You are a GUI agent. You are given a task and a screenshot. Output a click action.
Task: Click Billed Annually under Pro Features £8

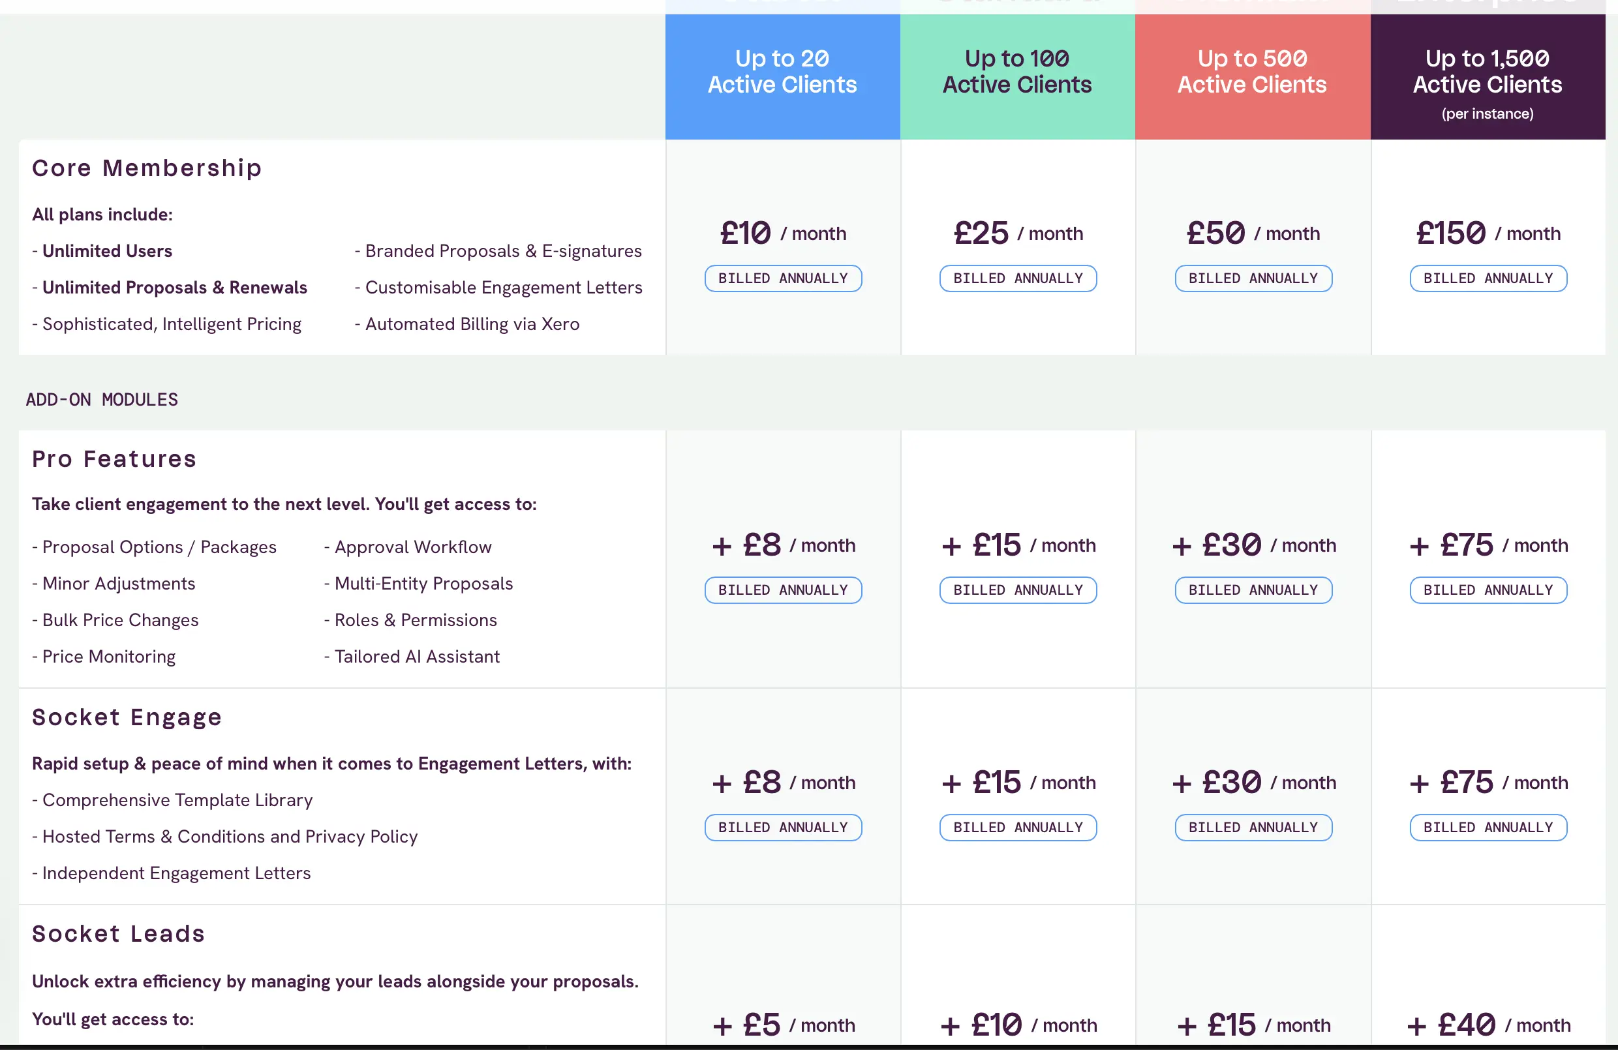pos(782,590)
